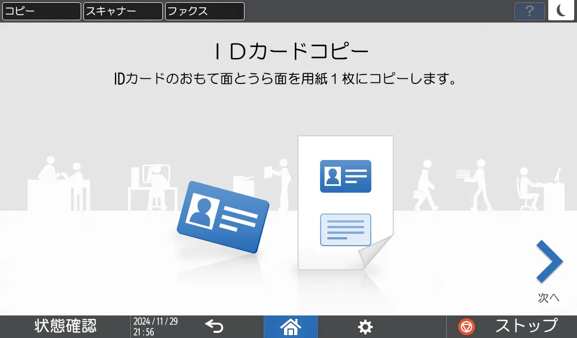Open help with the question mark icon
This screenshot has height=338, width=577.
(x=529, y=11)
